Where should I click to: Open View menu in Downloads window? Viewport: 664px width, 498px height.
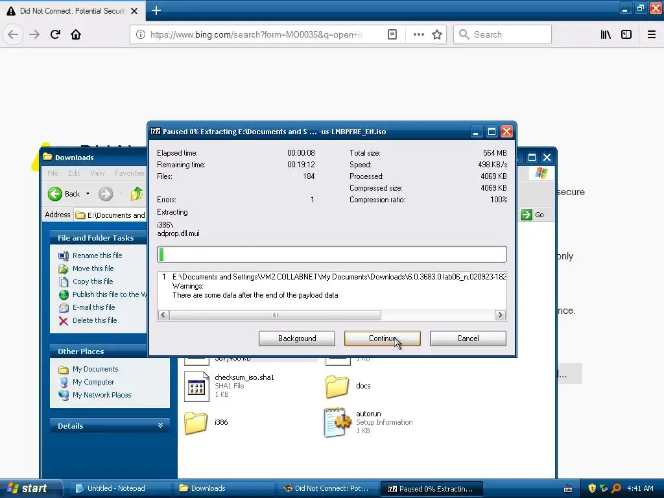click(97, 173)
